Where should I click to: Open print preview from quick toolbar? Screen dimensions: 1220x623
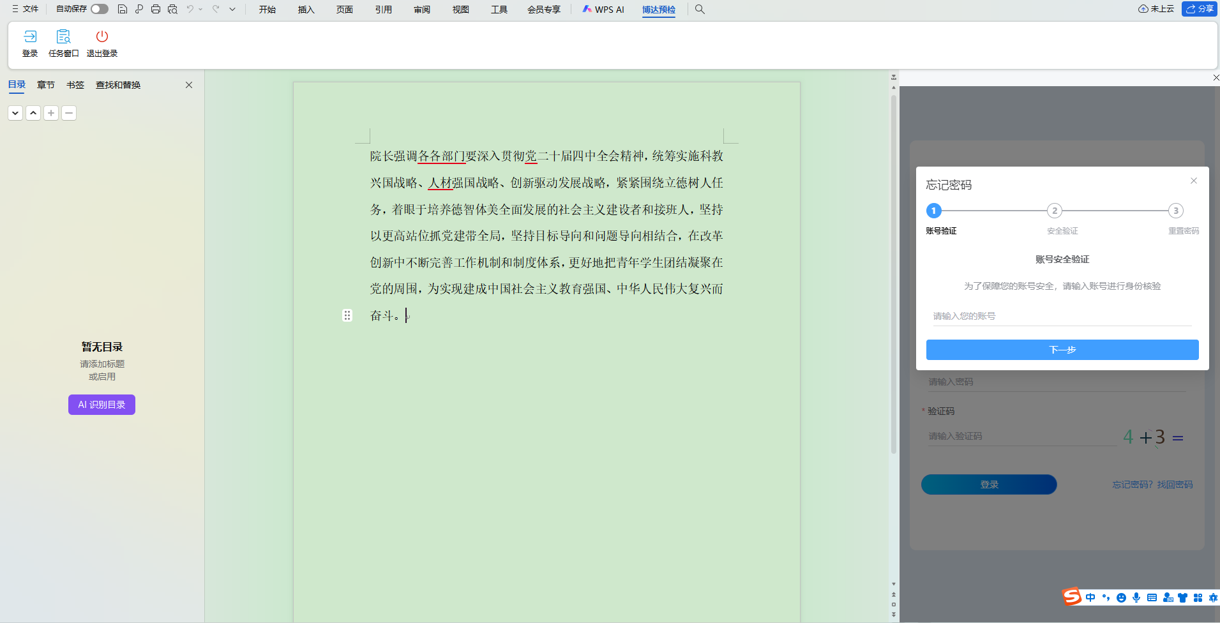(x=172, y=10)
